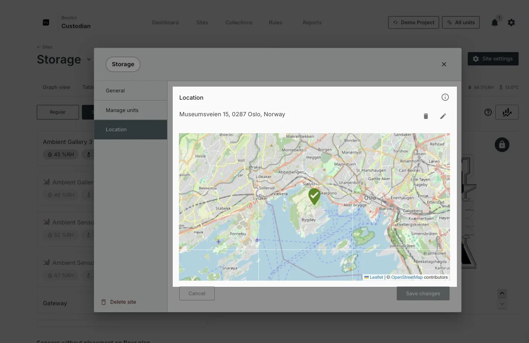Edit the address with pencil icon
The image size is (529, 343).
coord(443,116)
